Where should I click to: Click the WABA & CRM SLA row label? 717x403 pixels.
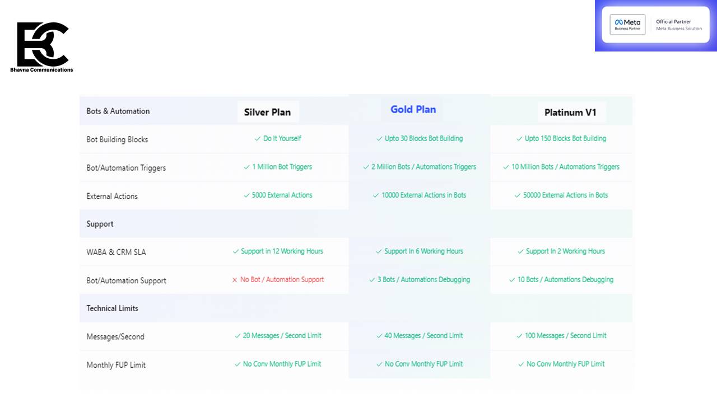116,252
